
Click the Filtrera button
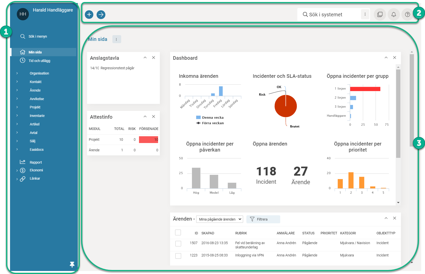(263, 219)
